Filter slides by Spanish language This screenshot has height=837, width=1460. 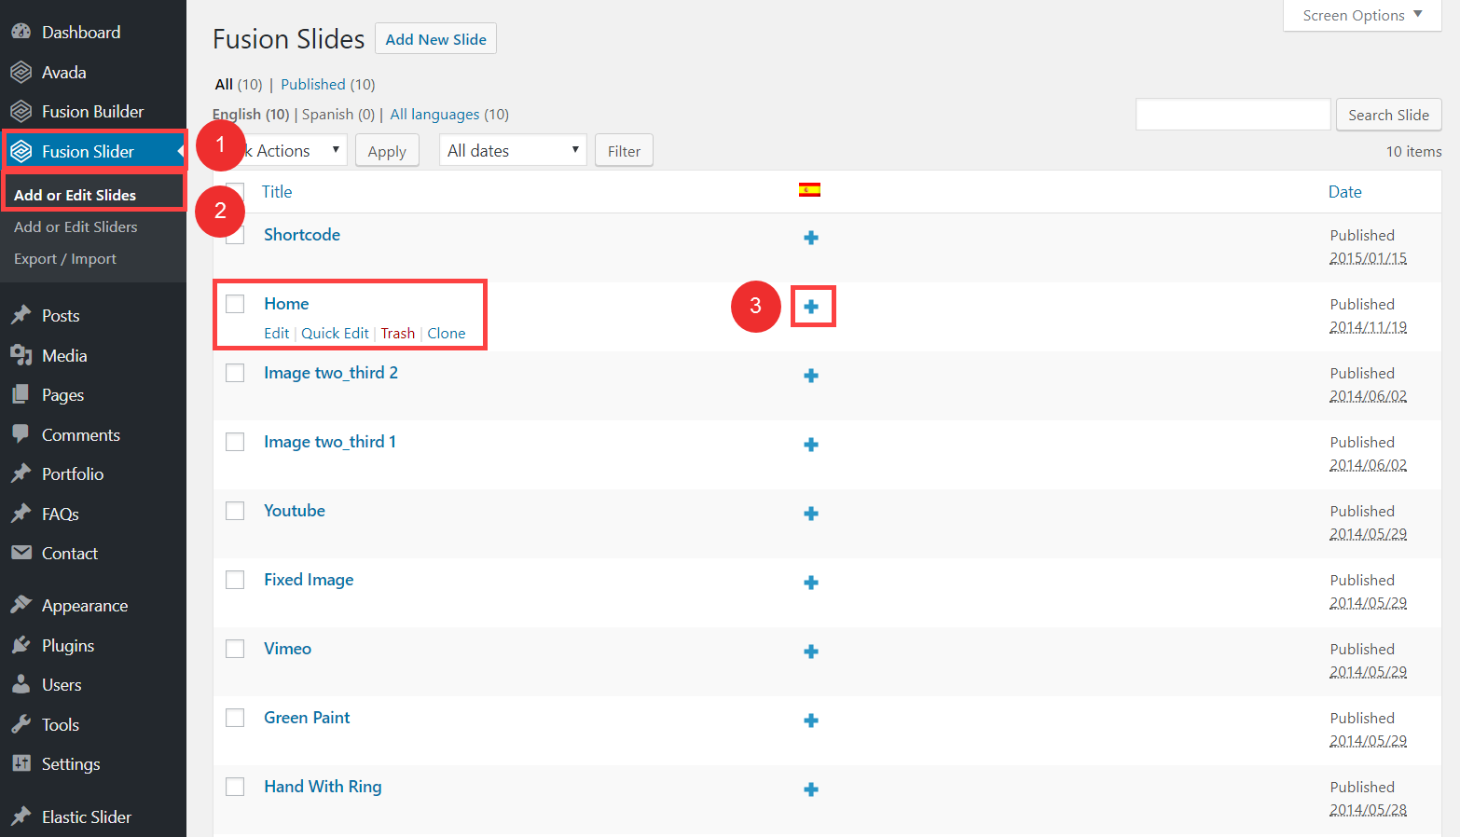tap(327, 114)
